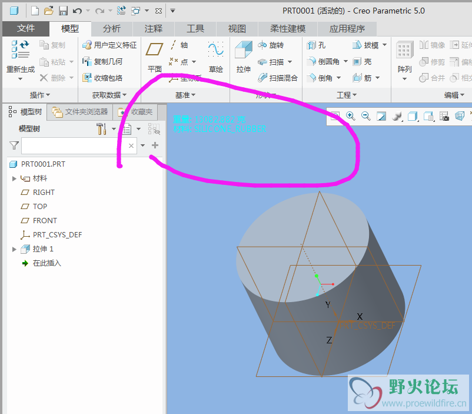This screenshot has width=472, height=414.
Task: Expand the 拔模 dropdown arrow
Action: pyautogui.click(x=385, y=45)
